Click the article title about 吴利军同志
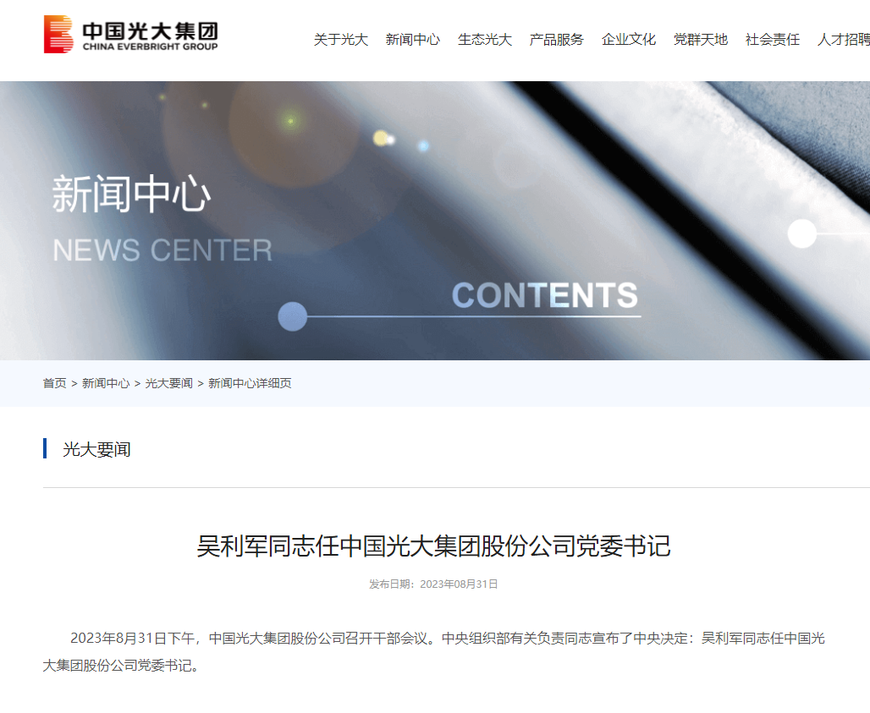870x713 pixels. coord(433,546)
